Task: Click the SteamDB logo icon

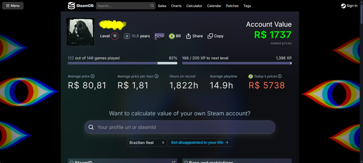Action: pyautogui.click(x=71, y=6)
